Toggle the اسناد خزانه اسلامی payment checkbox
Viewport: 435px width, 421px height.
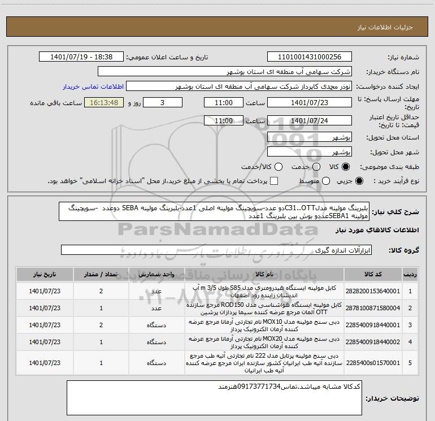[274, 181]
